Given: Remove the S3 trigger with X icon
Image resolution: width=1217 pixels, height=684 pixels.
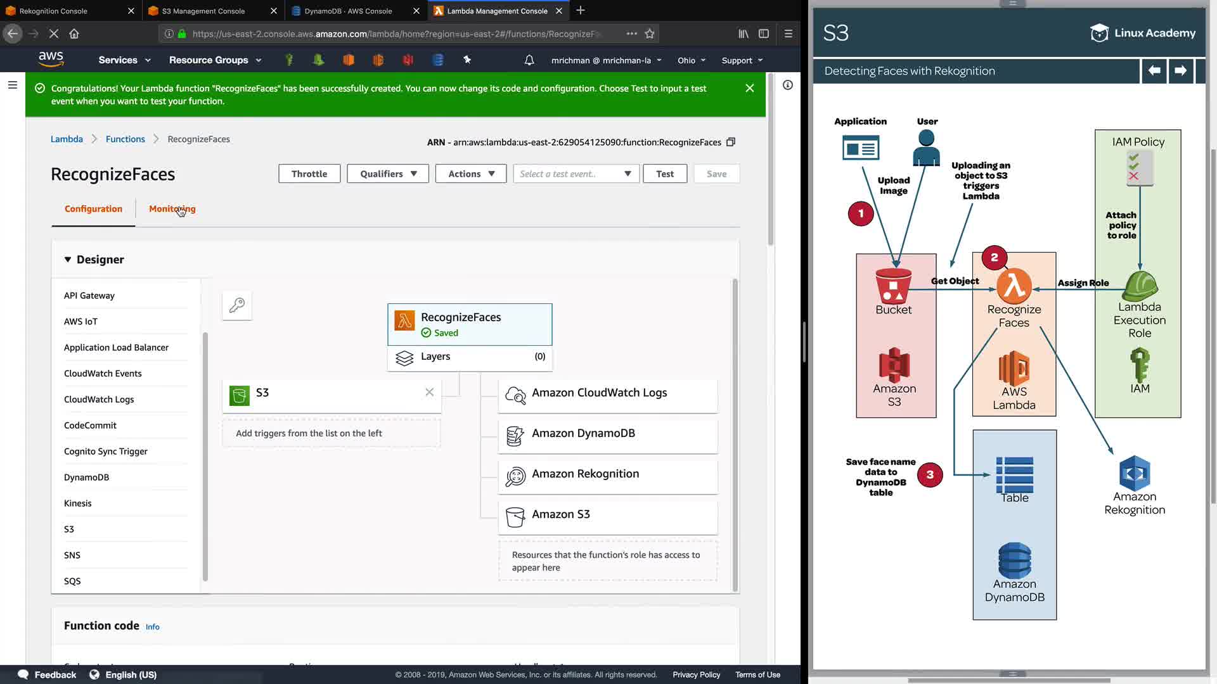Looking at the screenshot, I should click(x=429, y=393).
